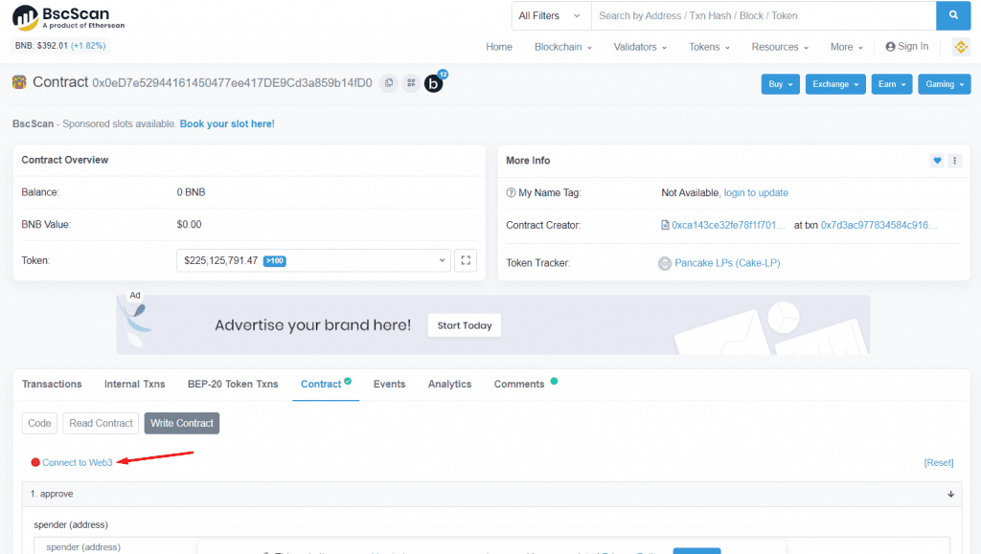
Task: Open the contract creator address link
Action: 728,225
